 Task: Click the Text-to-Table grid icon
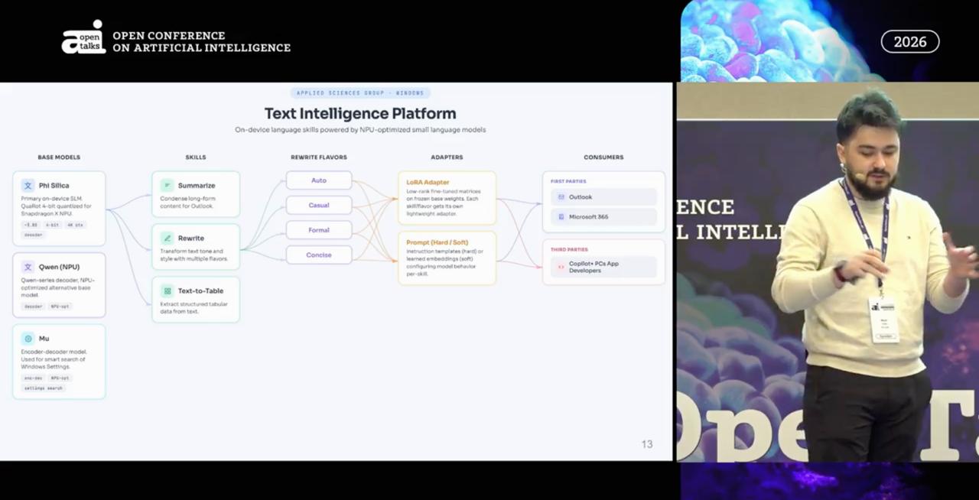[x=167, y=291]
